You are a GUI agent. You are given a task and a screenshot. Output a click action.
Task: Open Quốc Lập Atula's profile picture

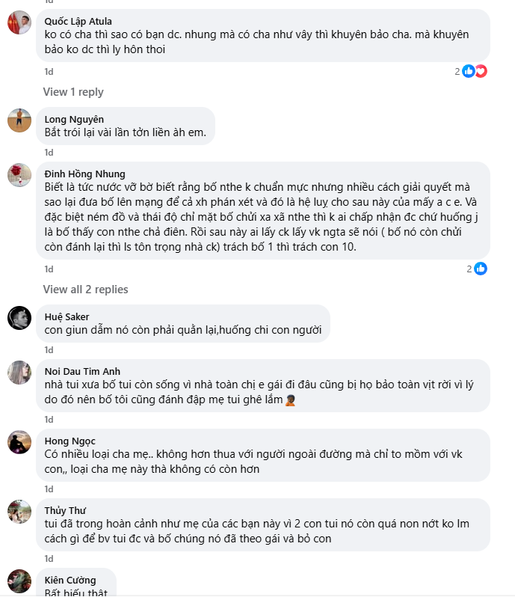pyautogui.click(x=19, y=23)
